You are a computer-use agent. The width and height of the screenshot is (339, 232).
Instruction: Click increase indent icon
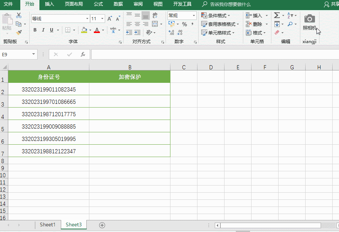click(x=137, y=32)
